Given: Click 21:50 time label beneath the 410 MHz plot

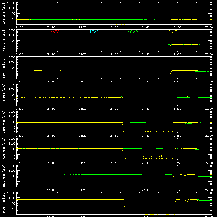Looking at the screenshot, I should 177,55.
